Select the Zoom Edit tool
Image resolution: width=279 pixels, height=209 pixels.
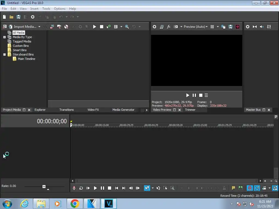pyautogui.click(x=172, y=188)
